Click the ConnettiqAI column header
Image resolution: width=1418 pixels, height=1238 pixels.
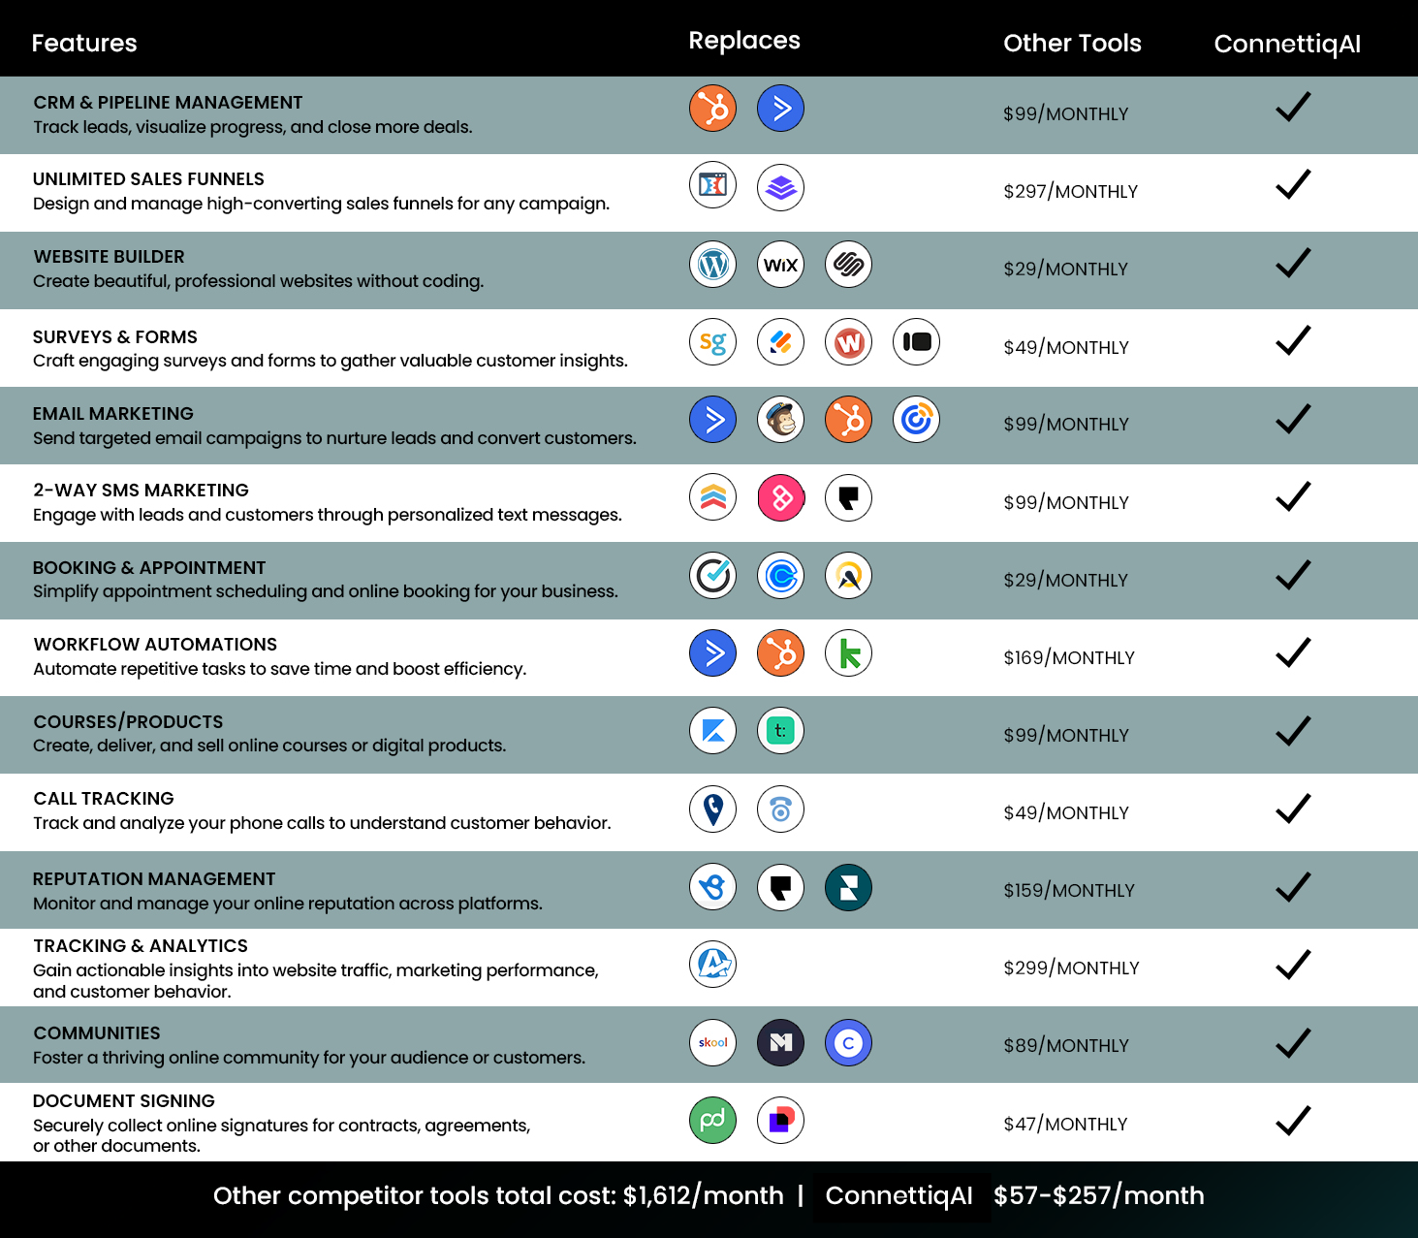pos(1287,44)
